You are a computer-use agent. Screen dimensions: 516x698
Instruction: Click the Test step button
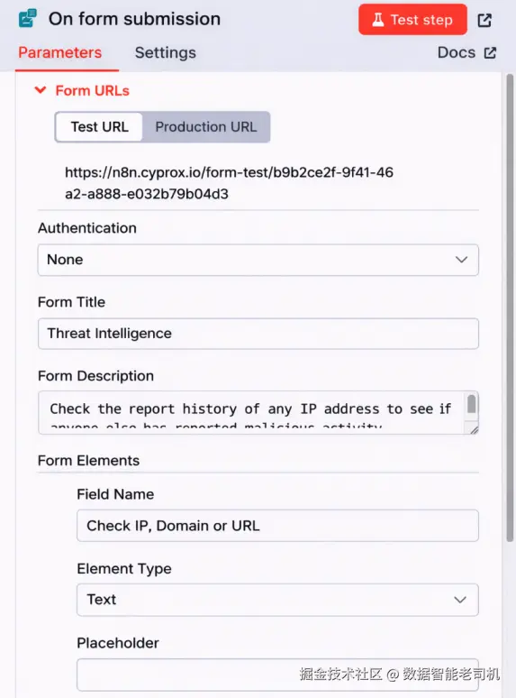pyautogui.click(x=412, y=20)
